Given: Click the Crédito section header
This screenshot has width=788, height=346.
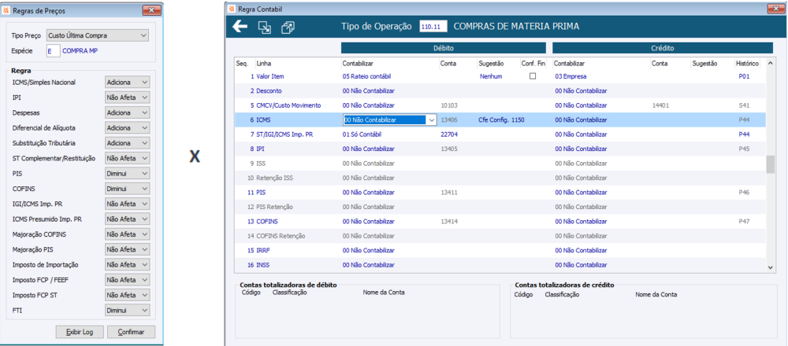Looking at the screenshot, I should pyautogui.click(x=663, y=48).
